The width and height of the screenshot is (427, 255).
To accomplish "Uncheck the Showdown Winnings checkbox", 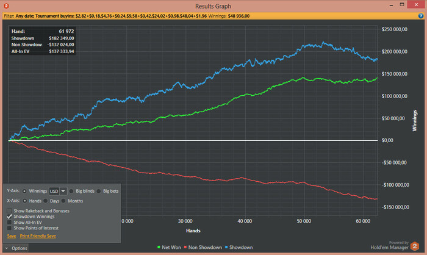I will click(10, 217).
